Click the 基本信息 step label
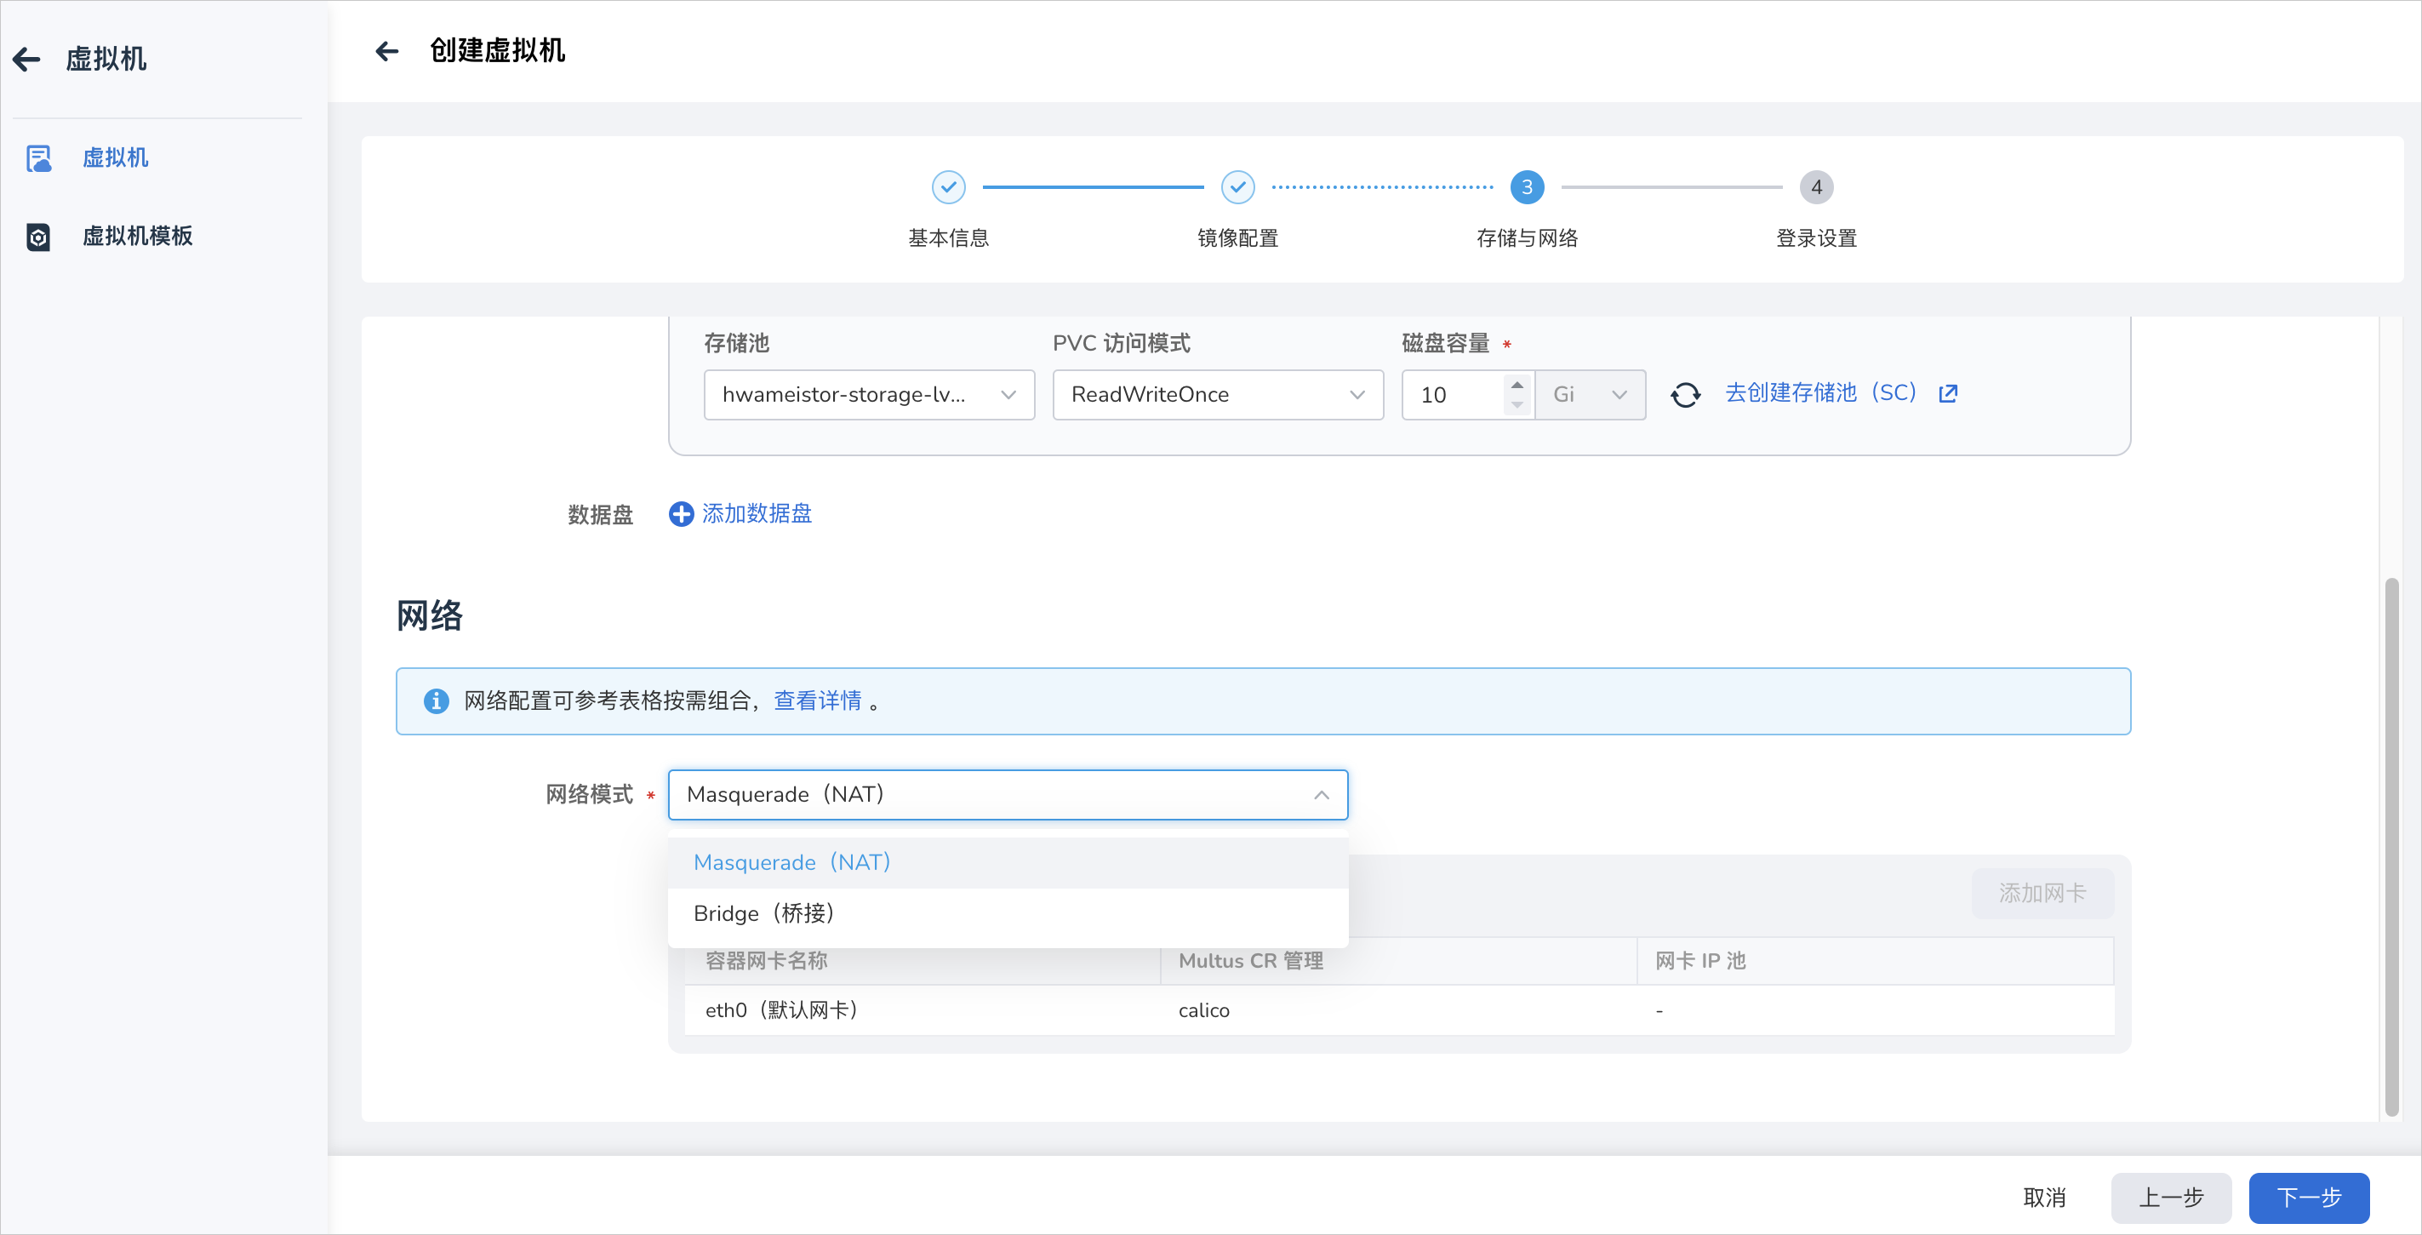This screenshot has width=2422, height=1235. (x=948, y=238)
